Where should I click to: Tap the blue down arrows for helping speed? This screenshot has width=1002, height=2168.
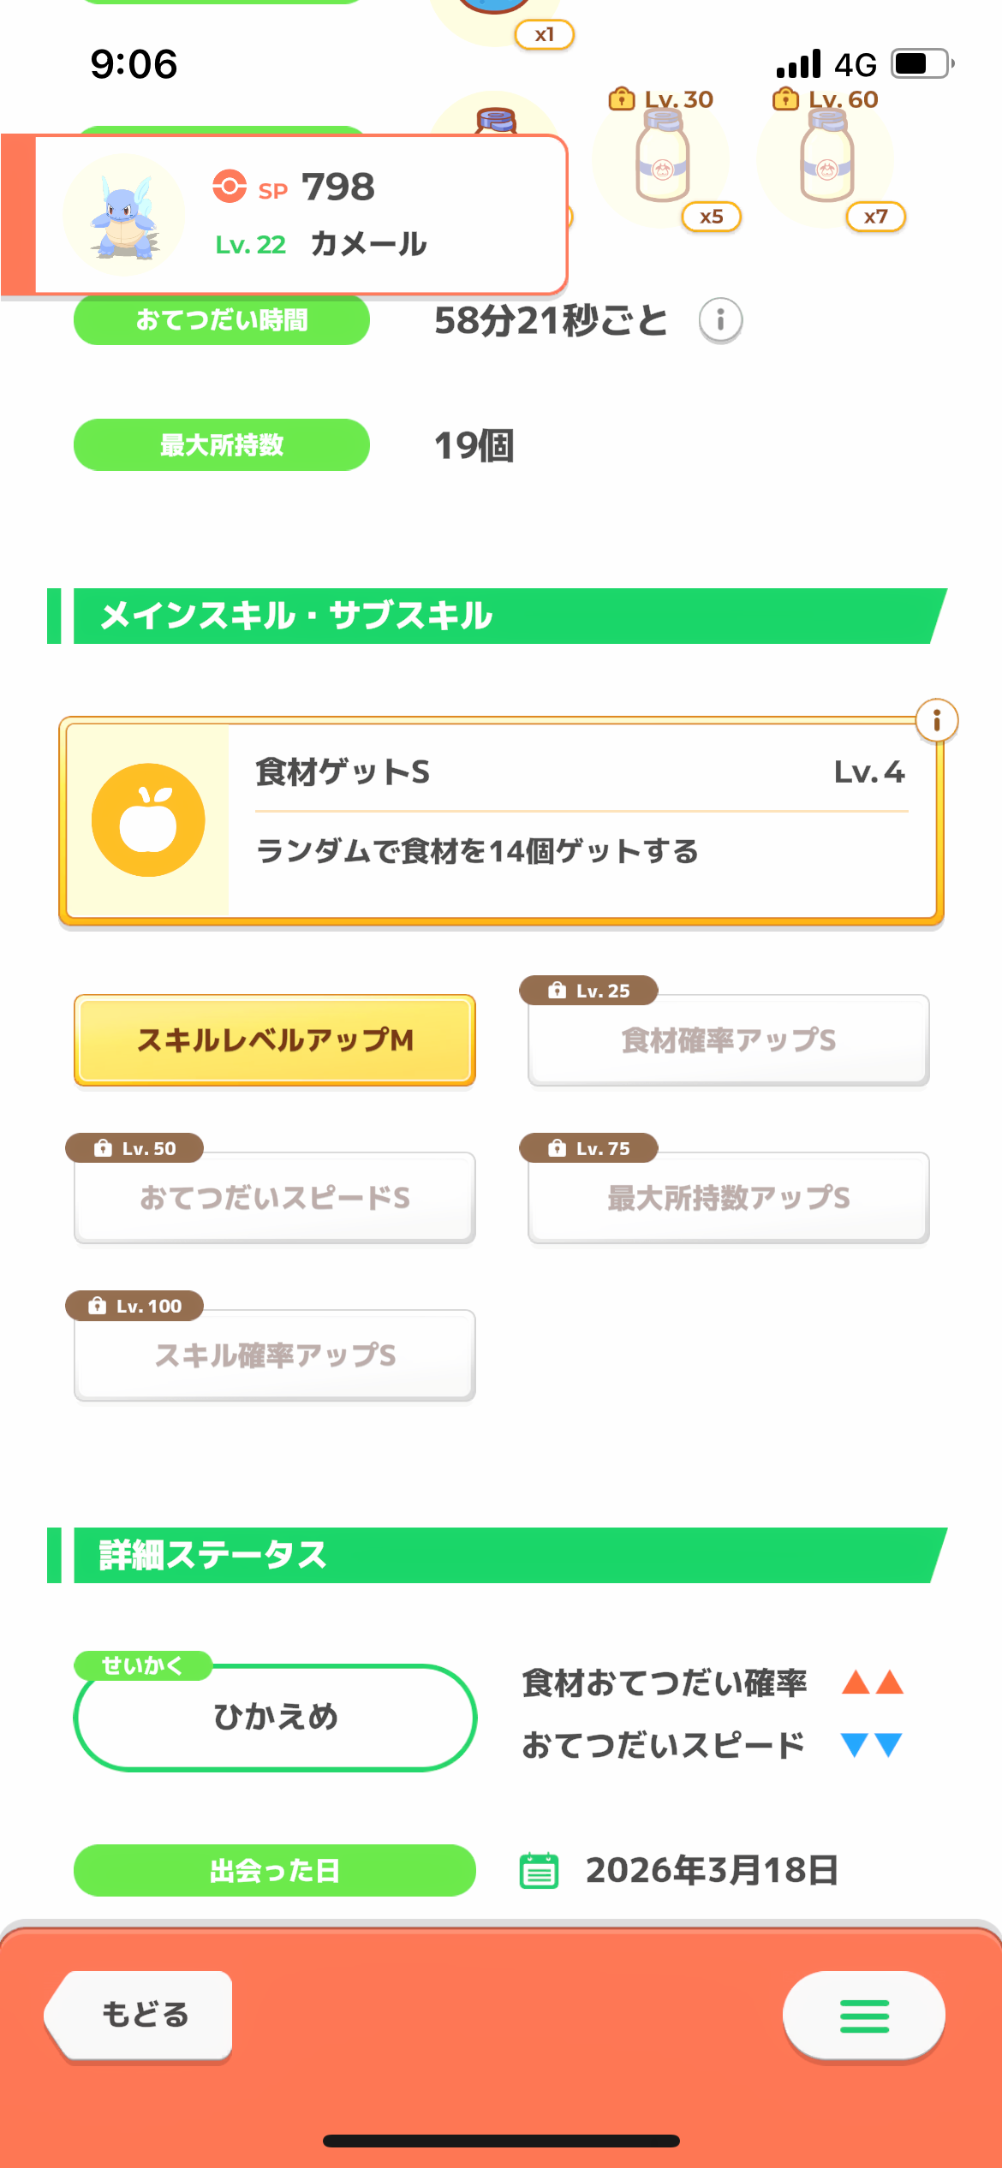872,1745
